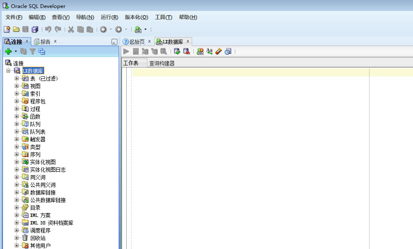Open SQL worksheet icon in main toolbar
This screenshot has width=413, height=249.
pyautogui.click(x=138, y=30)
